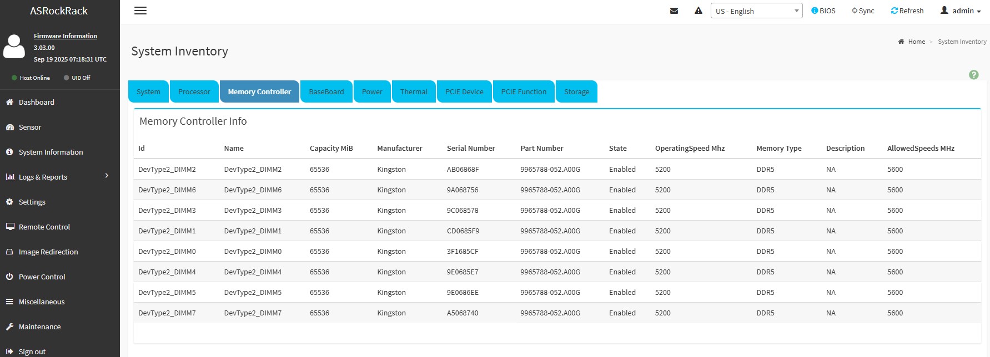990x357 pixels.
Task: Click the hamburger menu icon to collapse sidebar
Action: click(140, 11)
